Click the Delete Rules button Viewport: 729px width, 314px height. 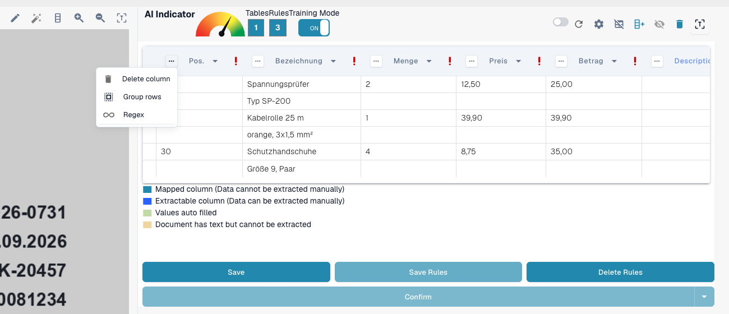click(620, 272)
